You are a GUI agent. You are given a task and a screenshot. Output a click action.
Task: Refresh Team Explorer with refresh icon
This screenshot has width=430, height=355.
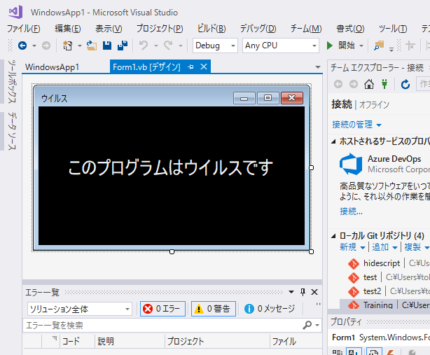[405, 84]
